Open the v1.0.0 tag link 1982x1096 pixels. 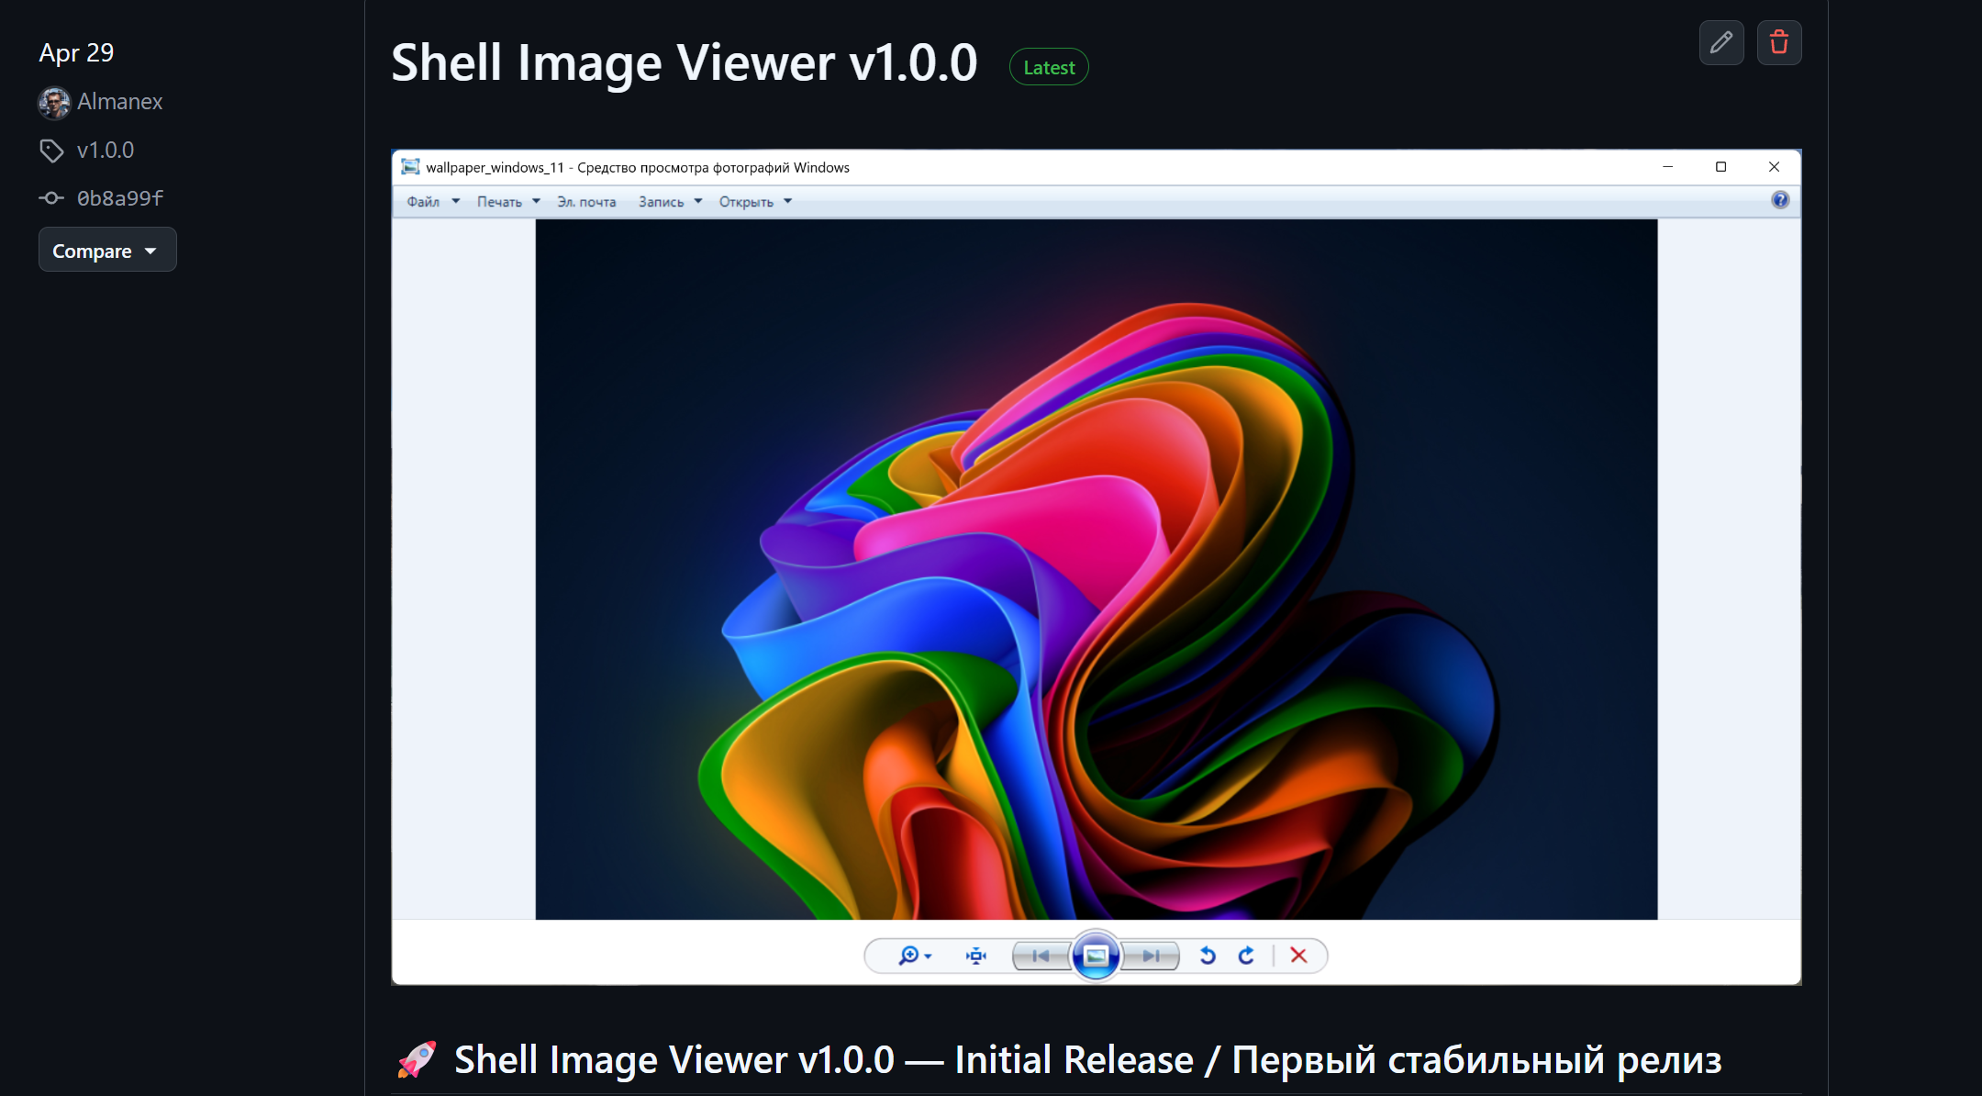[106, 150]
